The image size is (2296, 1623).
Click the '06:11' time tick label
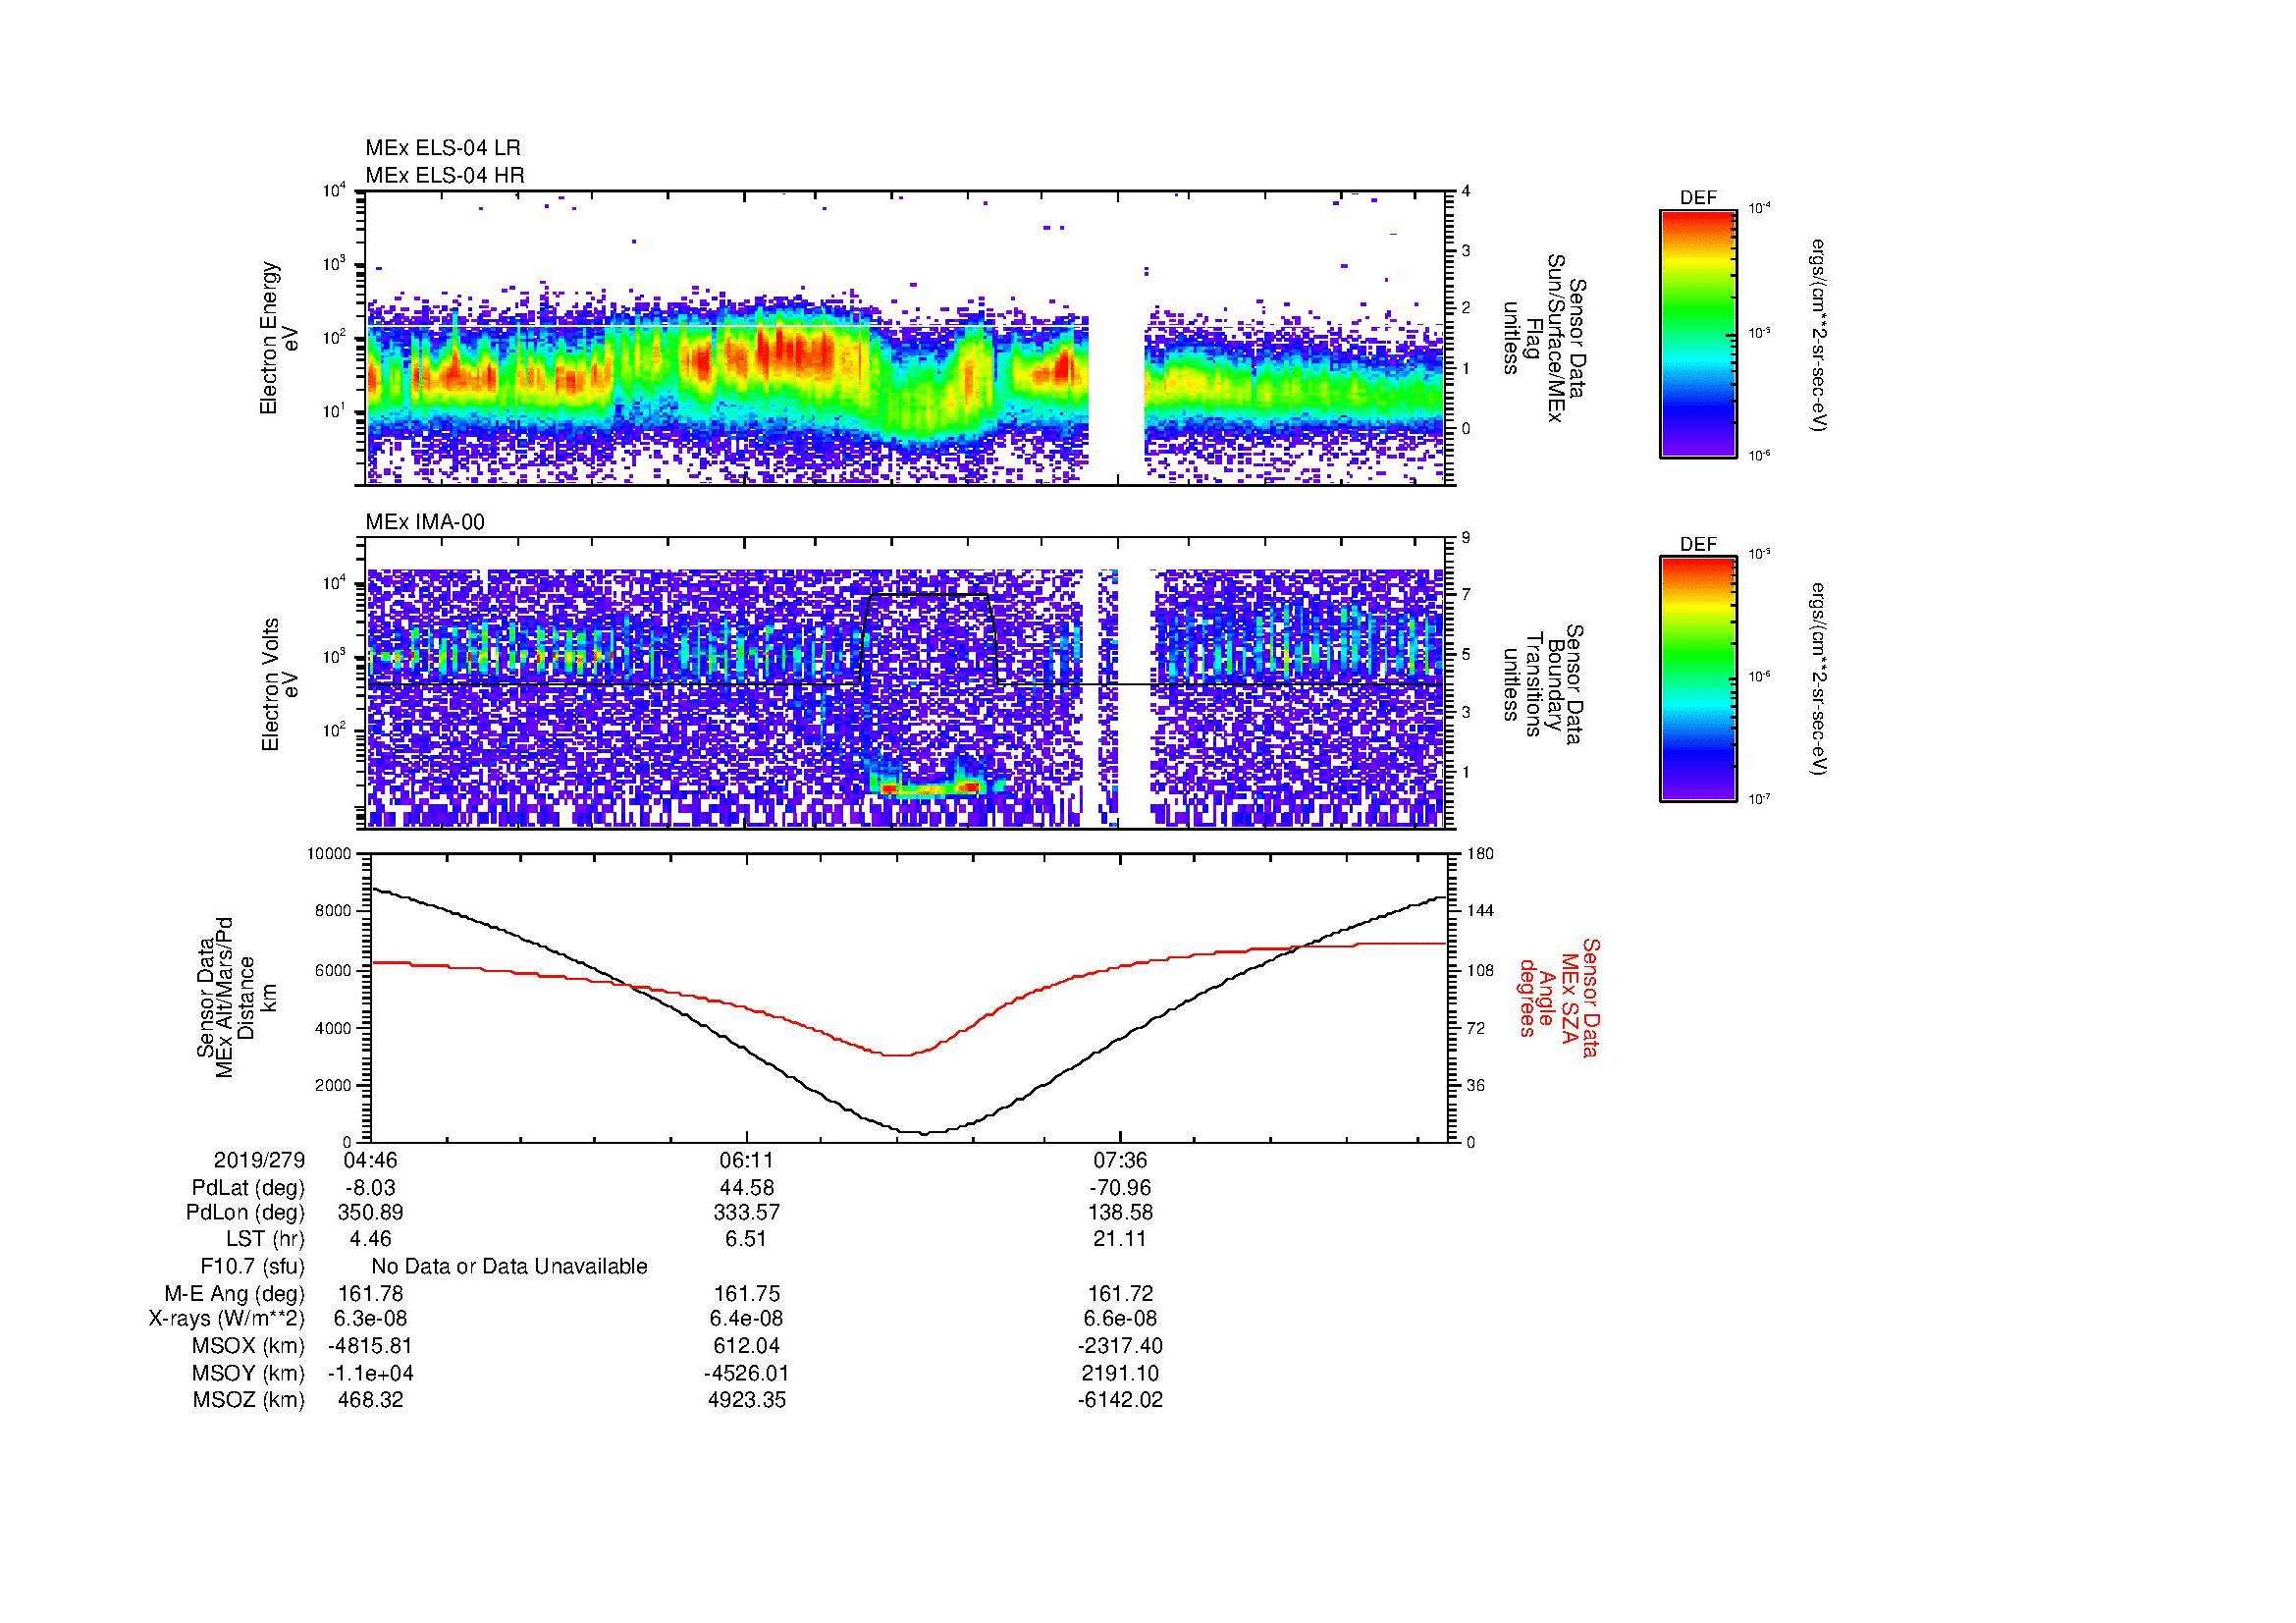click(x=746, y=1161)
